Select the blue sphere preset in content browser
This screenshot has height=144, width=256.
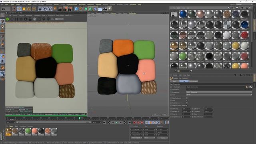[x=183, y=14]
